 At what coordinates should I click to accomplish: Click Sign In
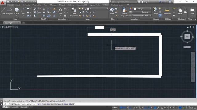(146, 2)
